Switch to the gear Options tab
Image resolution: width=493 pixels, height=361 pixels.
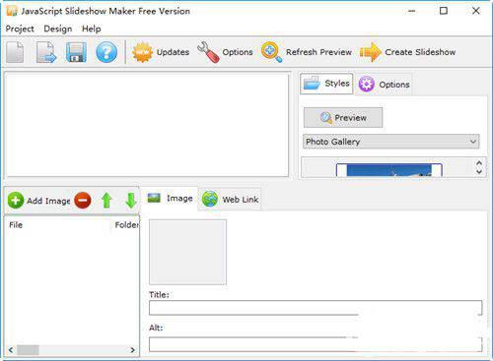click(x=384, y=85)
